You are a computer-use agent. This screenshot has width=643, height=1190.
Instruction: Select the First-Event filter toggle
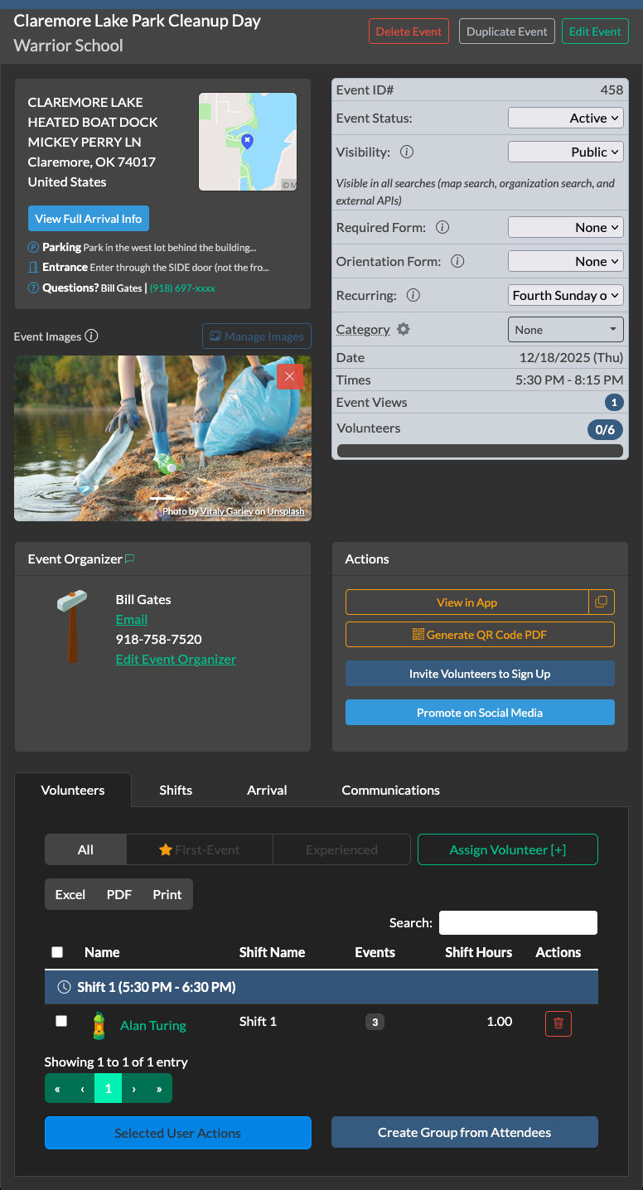[200, 849]
